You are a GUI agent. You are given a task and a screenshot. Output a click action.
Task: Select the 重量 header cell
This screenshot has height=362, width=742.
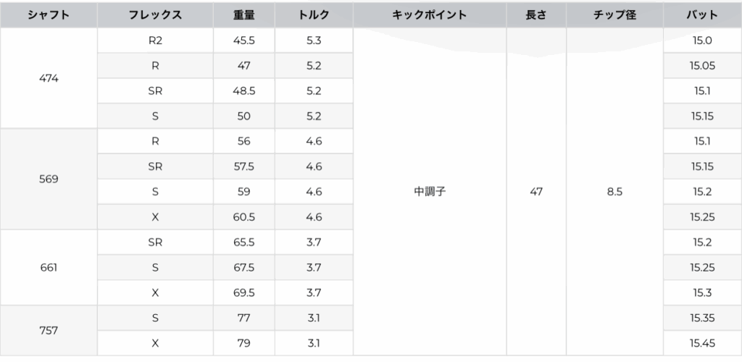(x=243, y=14)
